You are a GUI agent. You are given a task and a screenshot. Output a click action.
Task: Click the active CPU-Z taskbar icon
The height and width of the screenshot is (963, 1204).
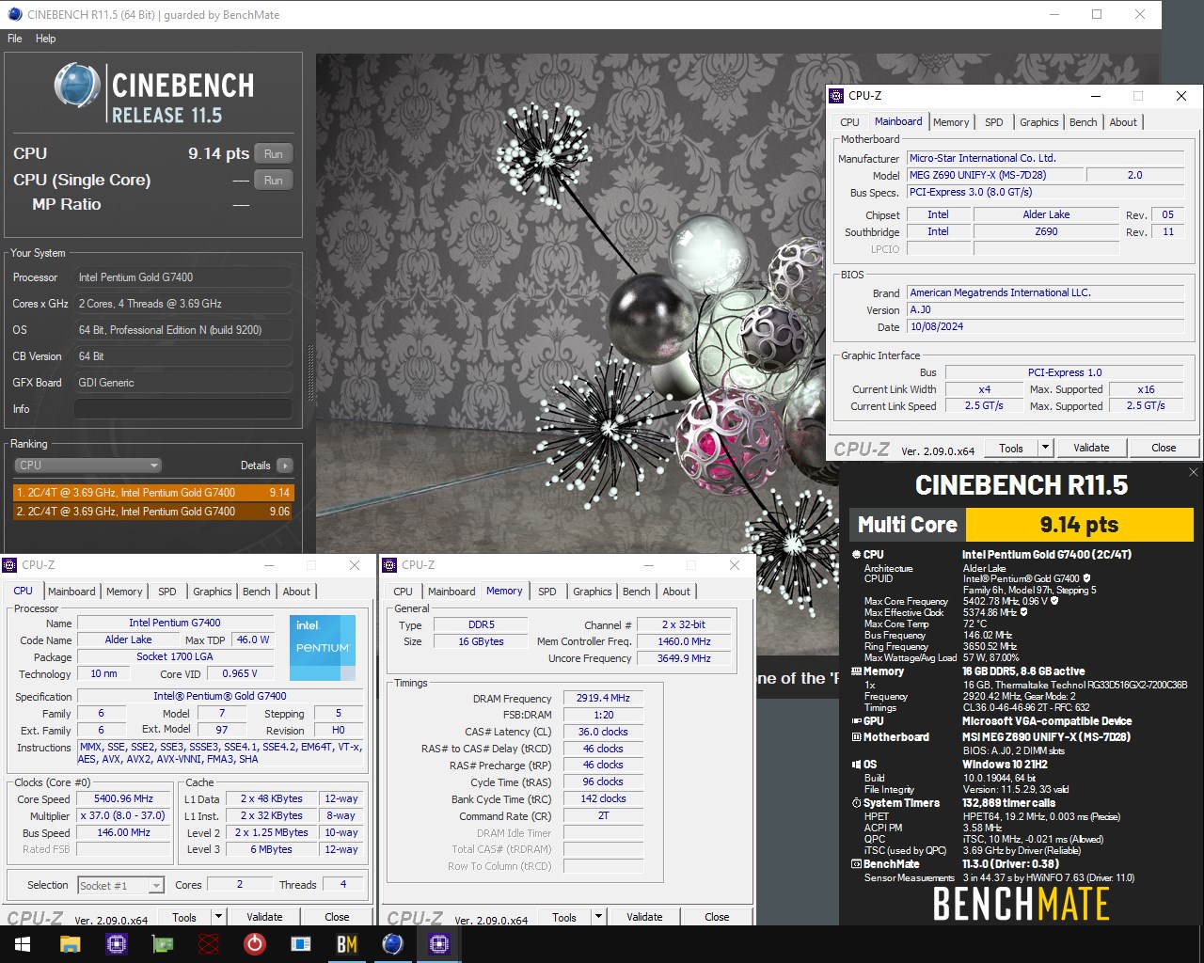pyautogui.click(x=439, y=944)
